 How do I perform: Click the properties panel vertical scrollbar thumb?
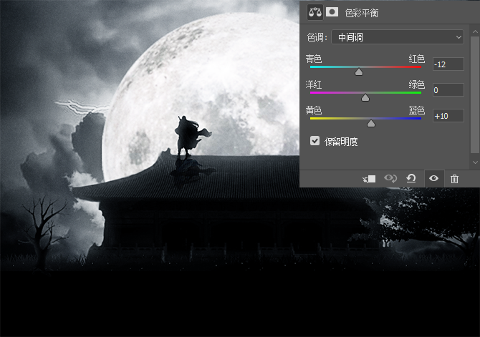coord(475,94)
